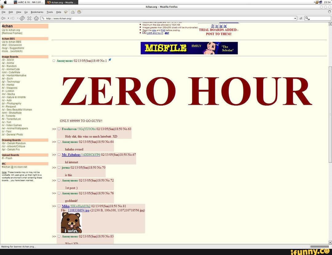This screenshot has height=255, width=332.
Task: Select the checkbox beside Mika's post No.81
Action: 59,206
